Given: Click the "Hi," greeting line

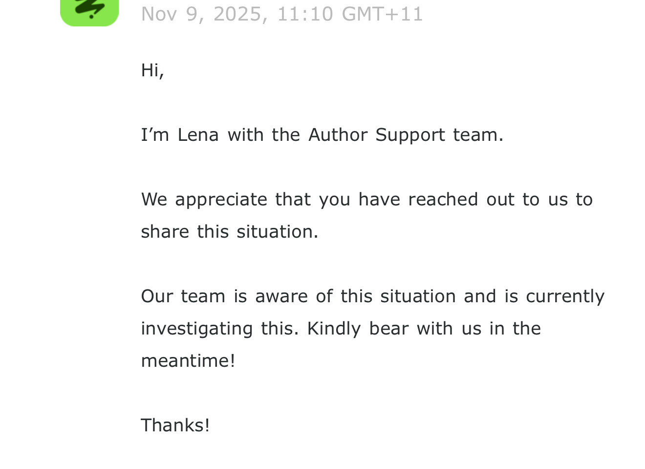Looking at the screenshot, I should 152,70.
